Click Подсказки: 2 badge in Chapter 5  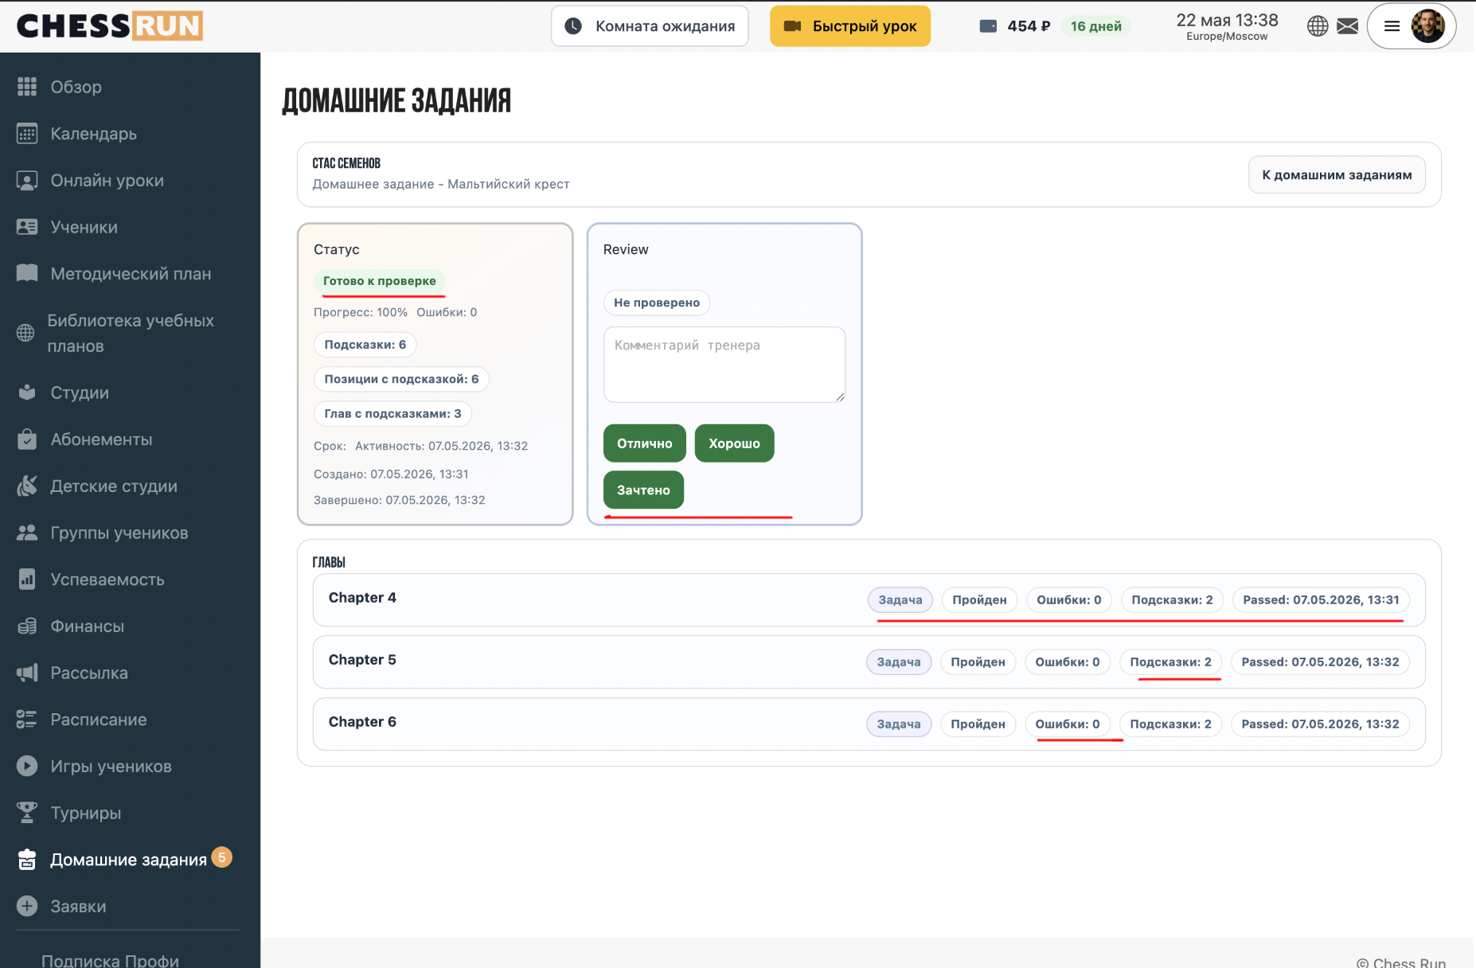coord(1170,662)
